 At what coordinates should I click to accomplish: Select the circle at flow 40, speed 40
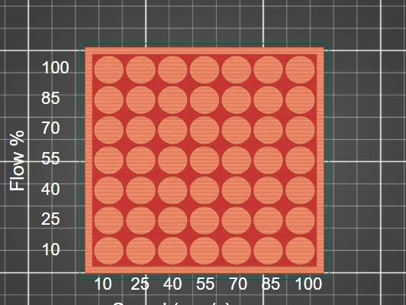[x=172, y=190]
